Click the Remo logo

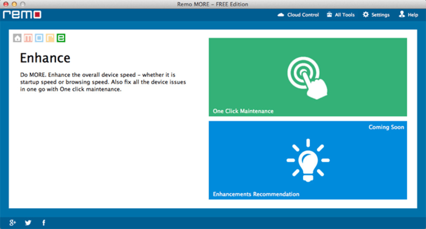[22, 14]
